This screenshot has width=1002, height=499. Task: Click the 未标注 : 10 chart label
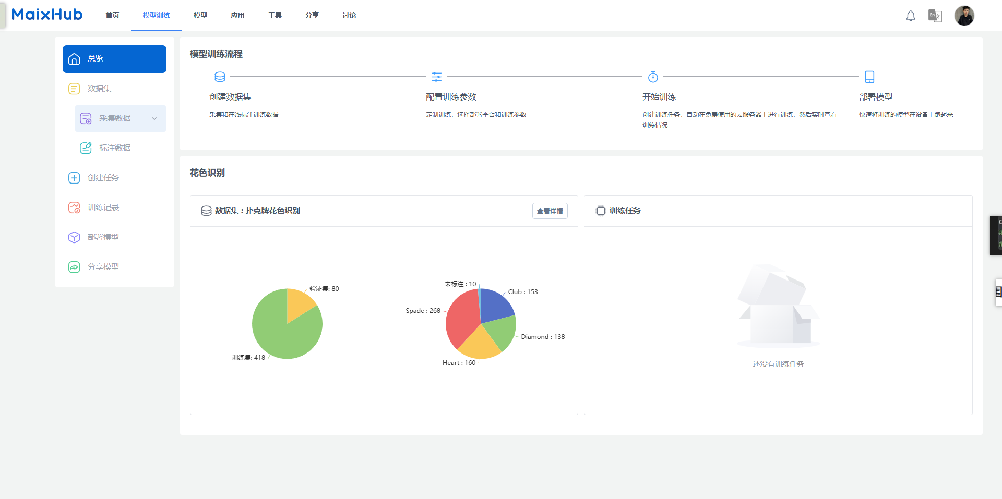[460, 284]
